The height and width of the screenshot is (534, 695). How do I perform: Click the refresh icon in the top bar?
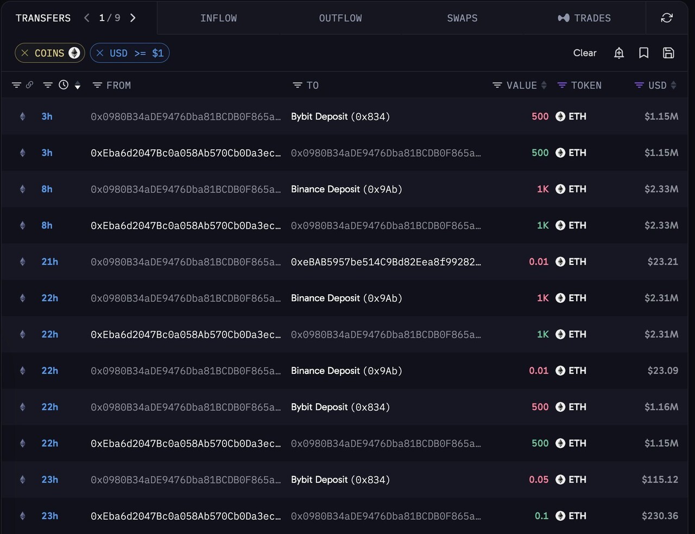(x=667, y=18)
